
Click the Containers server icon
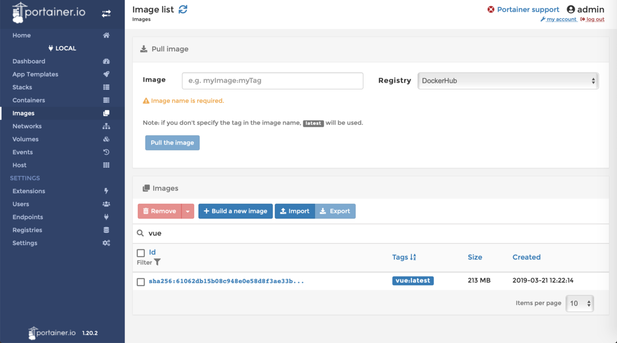pos(106,100)
